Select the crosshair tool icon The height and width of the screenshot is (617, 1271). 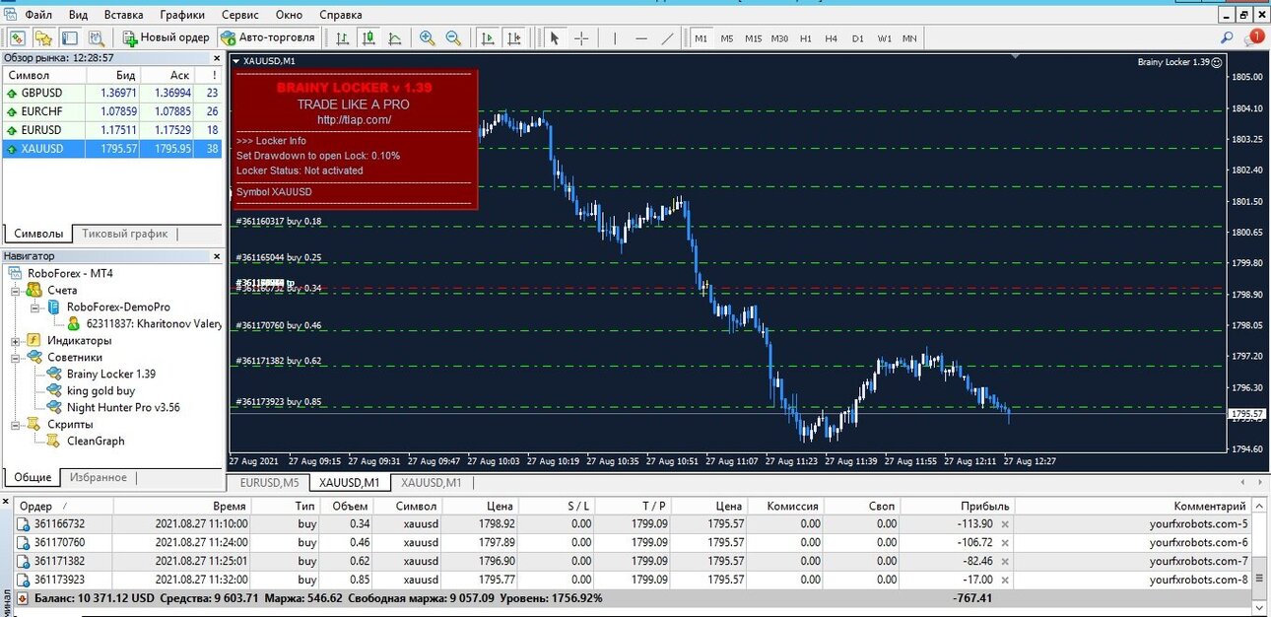(x=581, y=37)
